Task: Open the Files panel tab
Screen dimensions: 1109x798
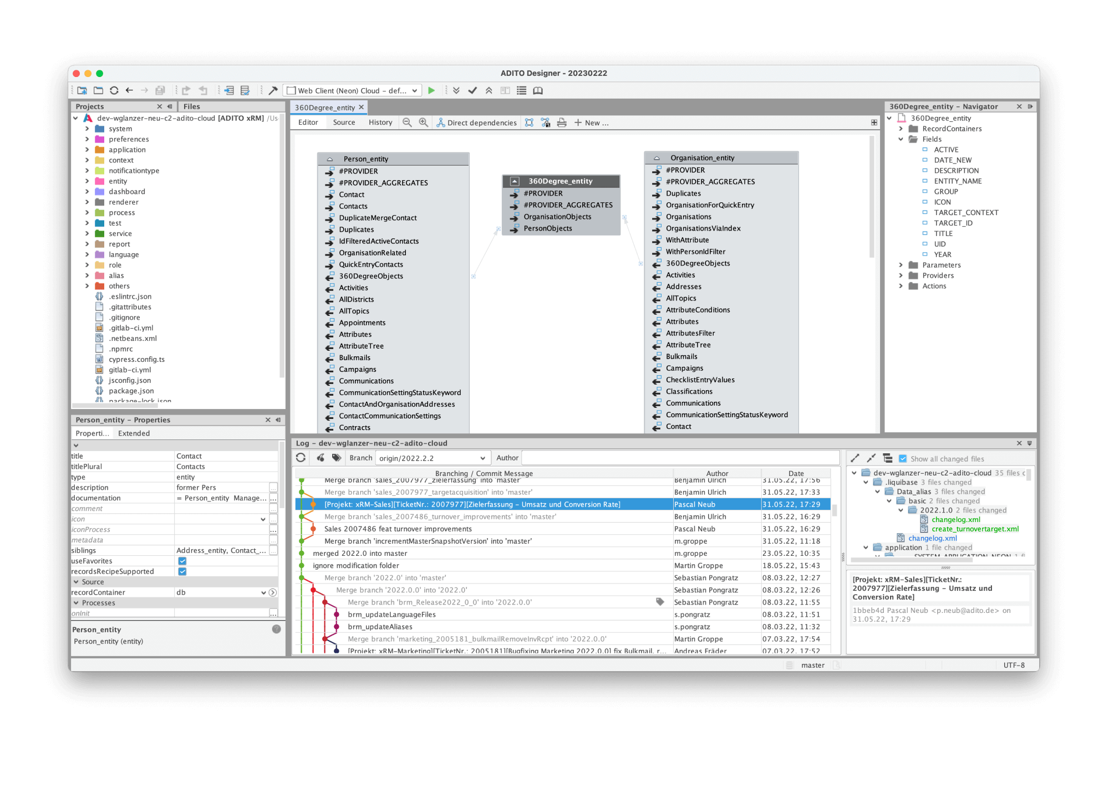Action: point(192,106)
